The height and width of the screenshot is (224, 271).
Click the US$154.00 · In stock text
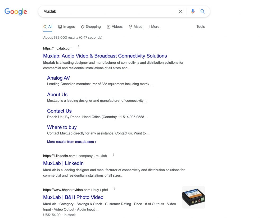click(x=60, y=215)
